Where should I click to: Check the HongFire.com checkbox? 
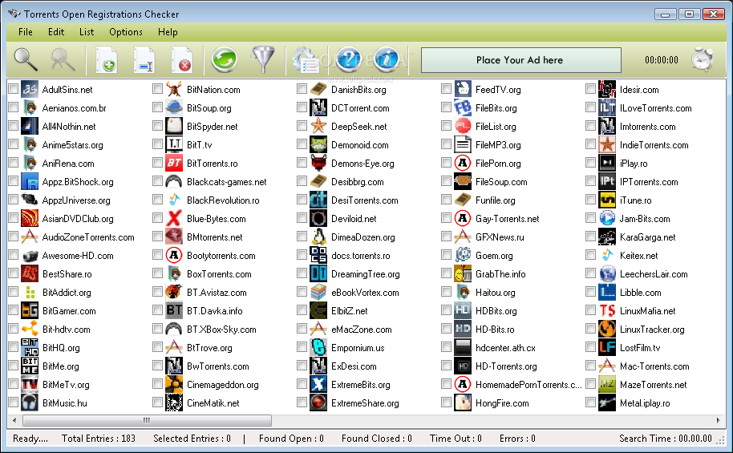[x=447, y=402]
